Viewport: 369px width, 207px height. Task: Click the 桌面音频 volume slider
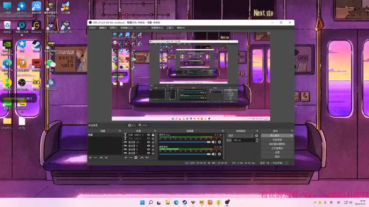pyautogui.click(x=185, y=154)
